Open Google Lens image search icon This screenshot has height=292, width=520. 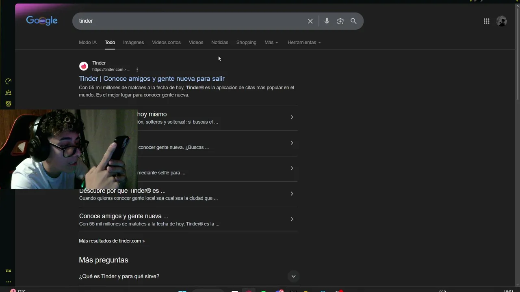pyautogui.click(x=340, y=21)
